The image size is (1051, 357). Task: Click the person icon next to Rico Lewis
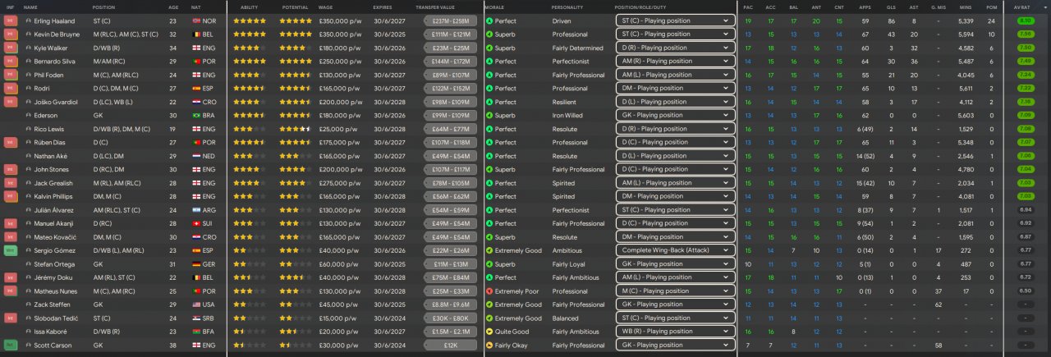tap(28, 129)
